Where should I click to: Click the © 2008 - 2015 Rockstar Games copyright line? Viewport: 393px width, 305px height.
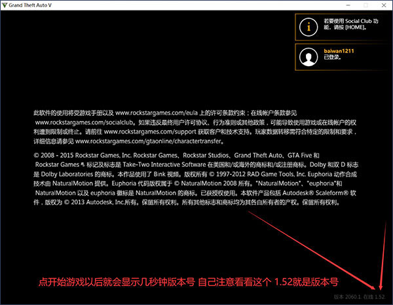176,156
